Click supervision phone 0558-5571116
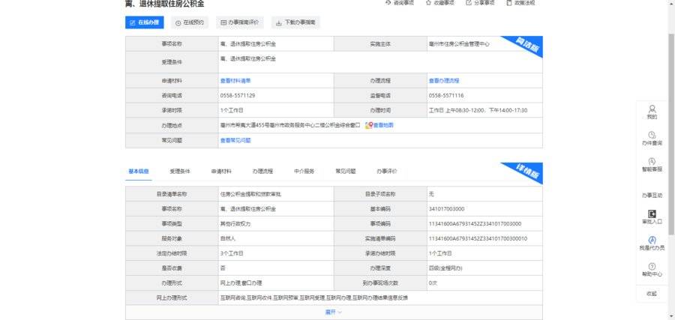The height and width of the screenshot is (320, 675). pyautogui.click(x=446, y=95)
